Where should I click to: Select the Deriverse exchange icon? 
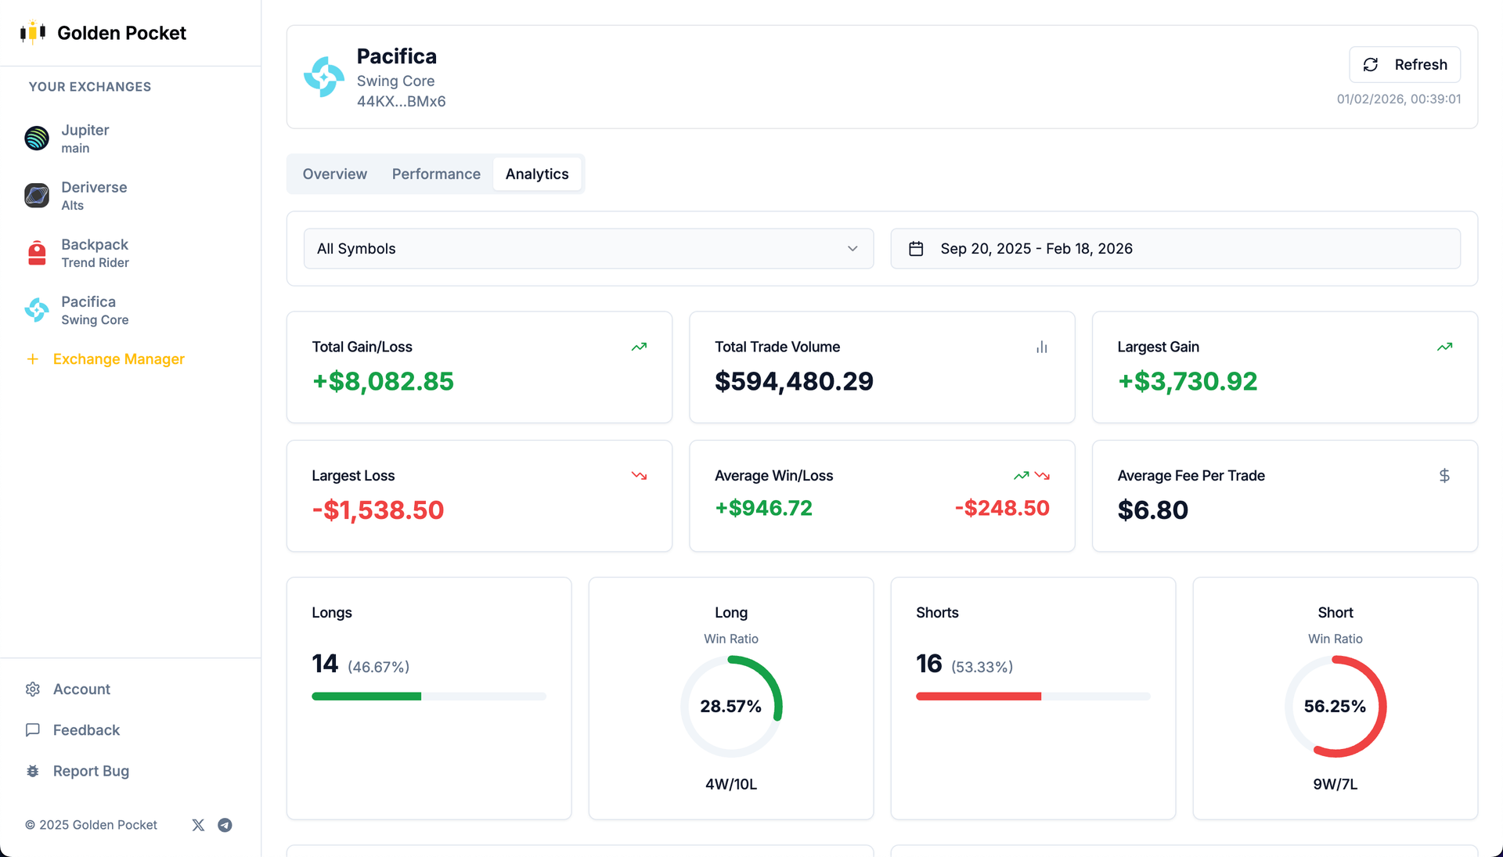[36, 196]
